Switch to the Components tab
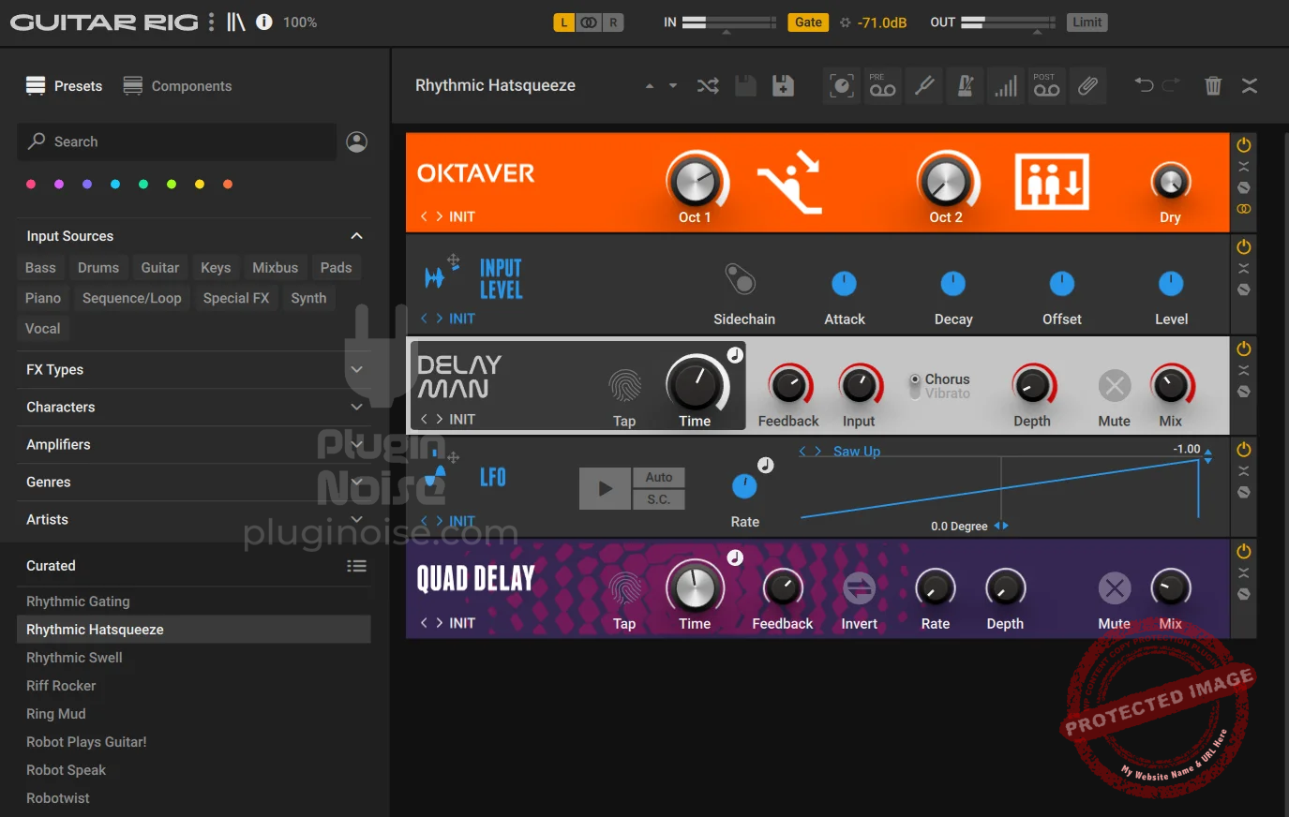 click(x=177, y=86)
